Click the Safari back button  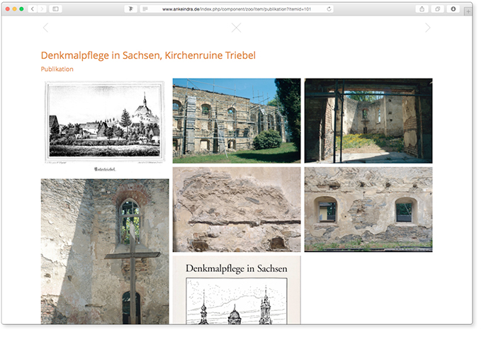pos(33,9)
